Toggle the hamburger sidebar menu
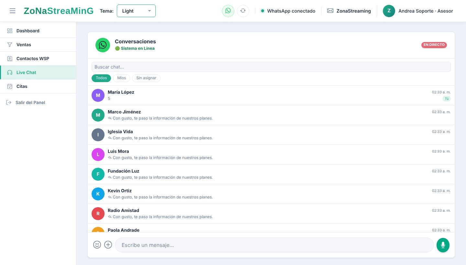Image resolution: width=466 pixels, height=265 pixels. (x=13, y=11)
